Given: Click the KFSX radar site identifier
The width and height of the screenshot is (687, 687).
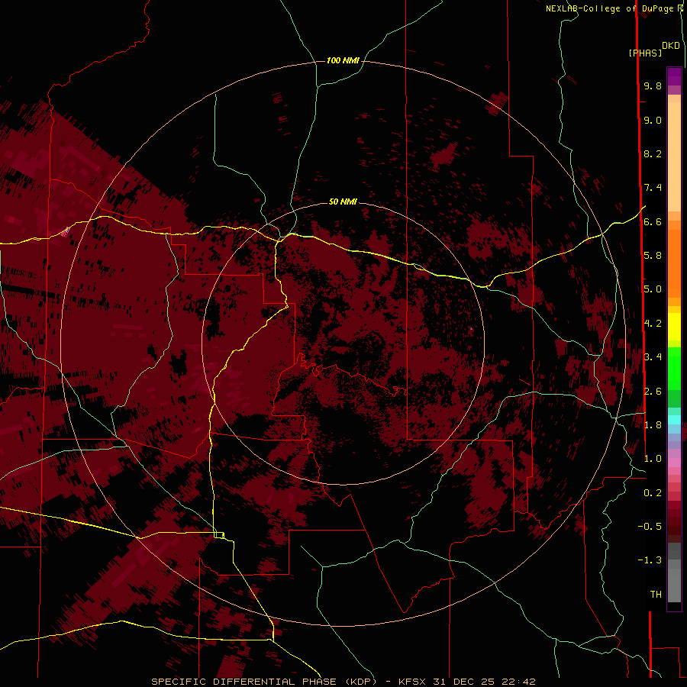Looking at the screenshot, I should [412, 682].
